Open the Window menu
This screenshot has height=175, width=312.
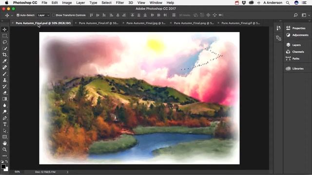pyautogui.click(x=156, y=2)
